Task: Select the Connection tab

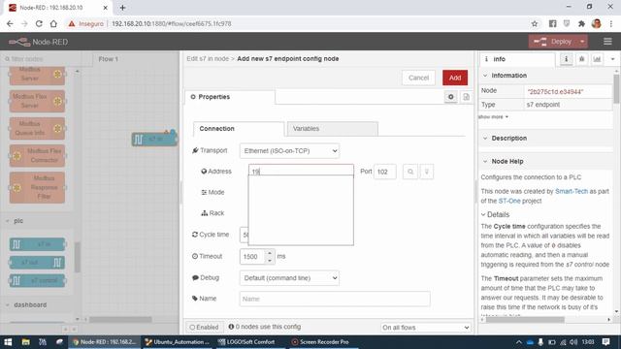Action: click(x=239, y=129)
